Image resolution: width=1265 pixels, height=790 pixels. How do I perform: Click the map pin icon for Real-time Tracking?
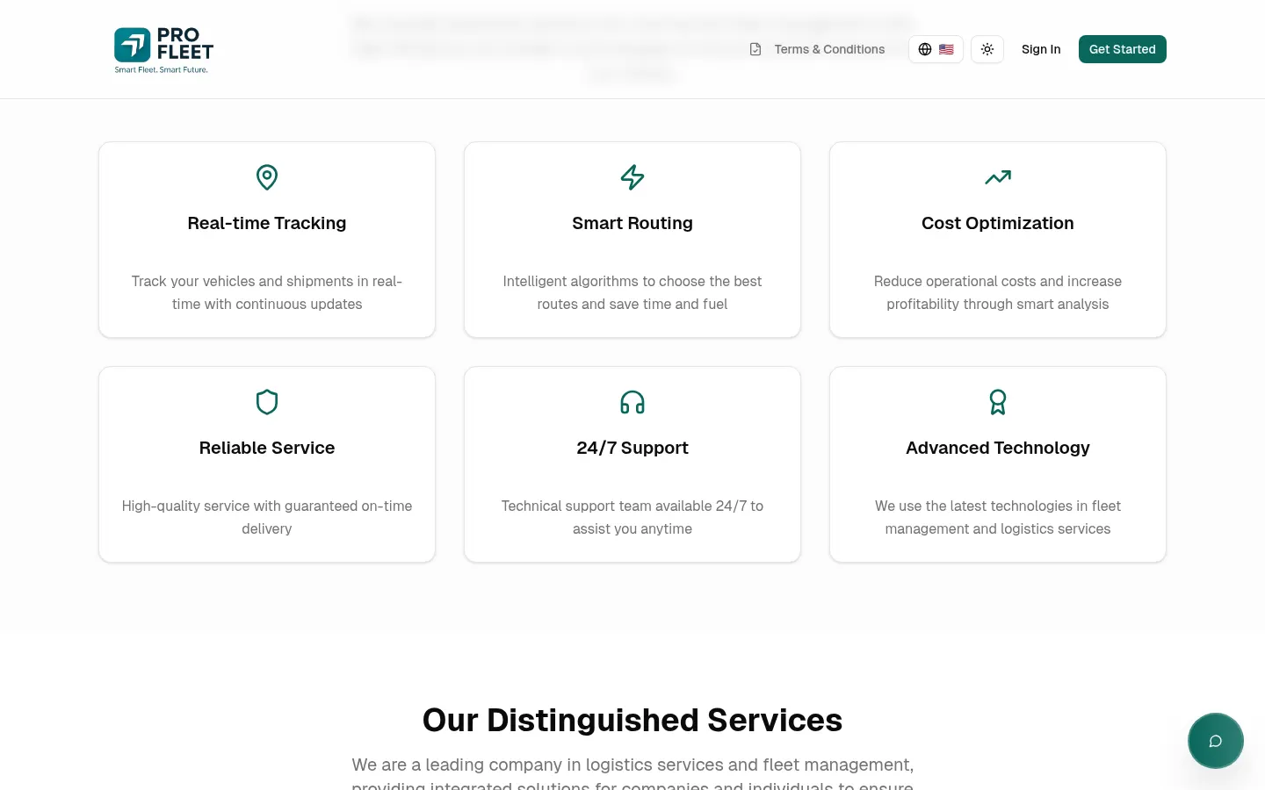pos(267,177)
